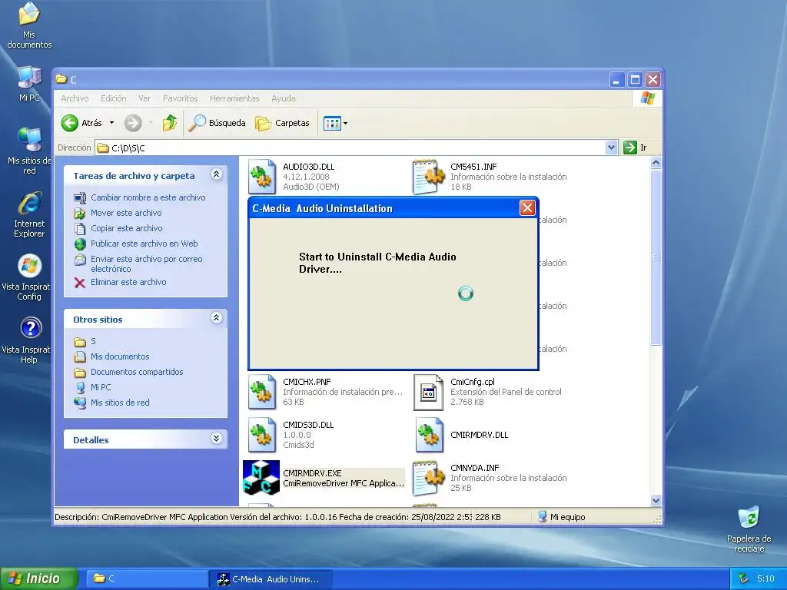Select the AUDIO3D.DLL file icon
Viewport: 787px width, 590px height.
(x=261, y=177)
